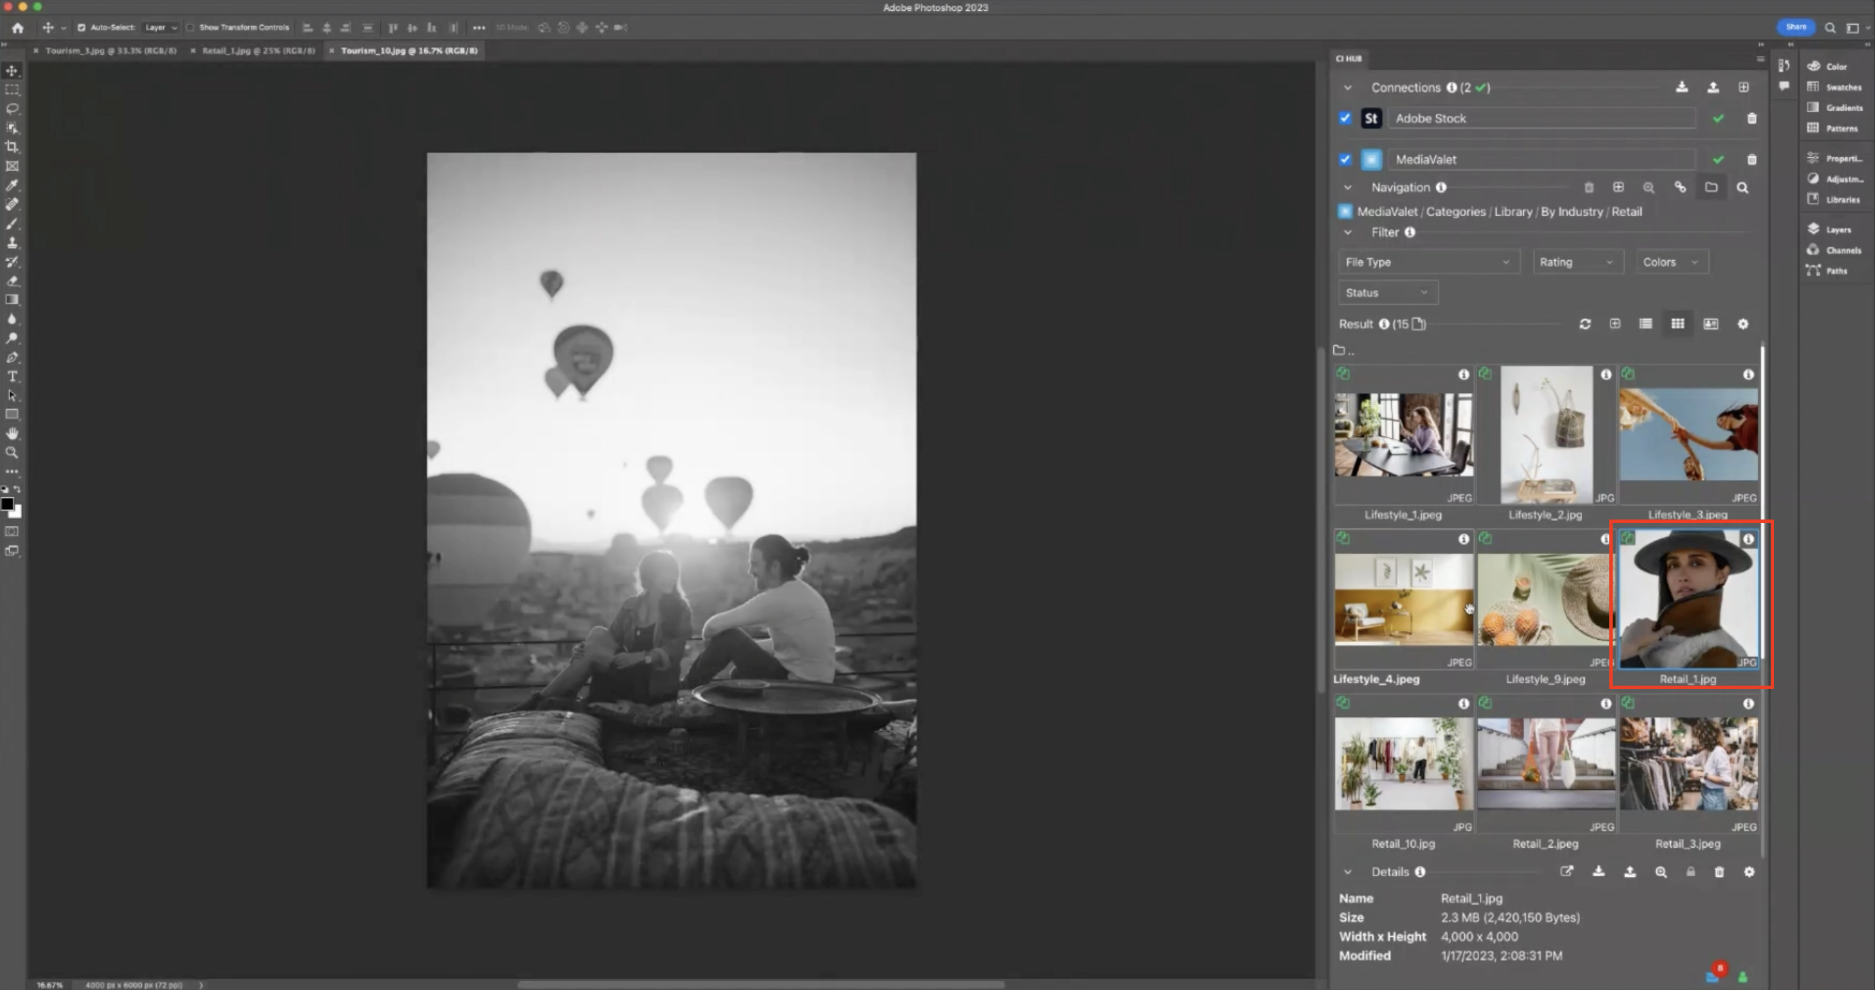Pick the Eyedropper tool
1875x990 pixels.
coord(12,185)
